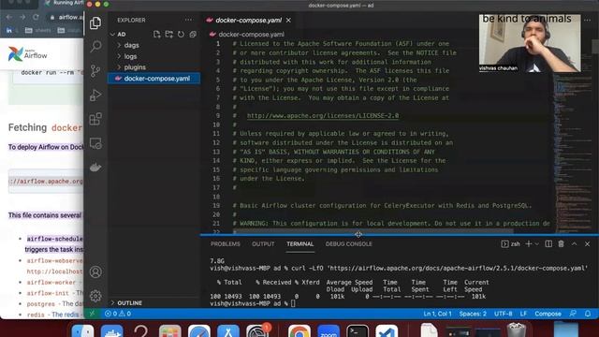The image size is (599, 337).
Task: Click docker-compose.yaml in the breadcrumb
Action: coord(251,35)
